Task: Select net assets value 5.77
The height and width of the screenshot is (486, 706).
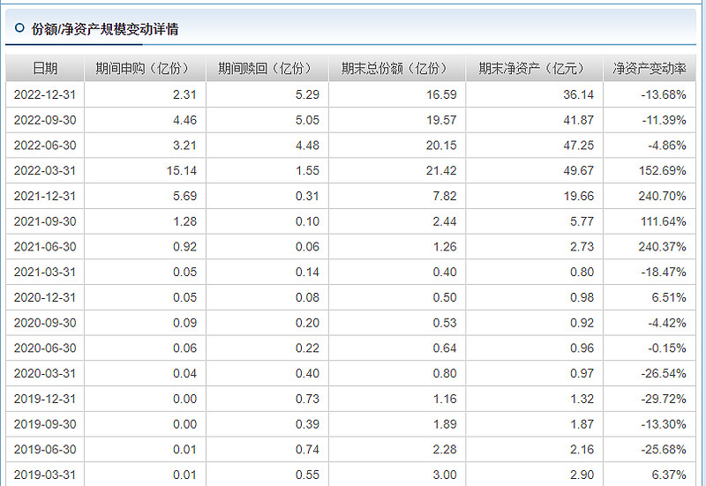Action: [582, 221]
